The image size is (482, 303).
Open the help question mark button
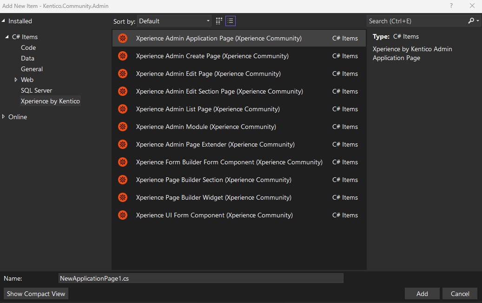coord(451,6)
